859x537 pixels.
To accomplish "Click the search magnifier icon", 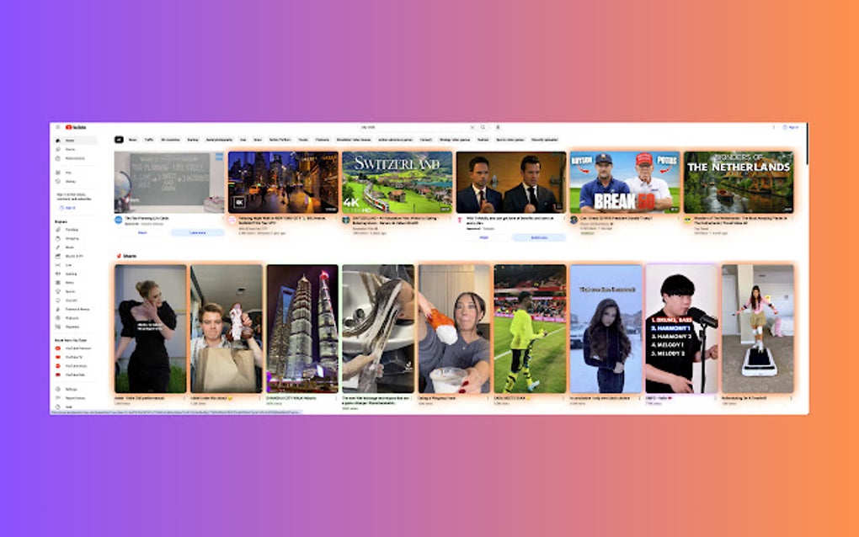I will coord(483,127).
